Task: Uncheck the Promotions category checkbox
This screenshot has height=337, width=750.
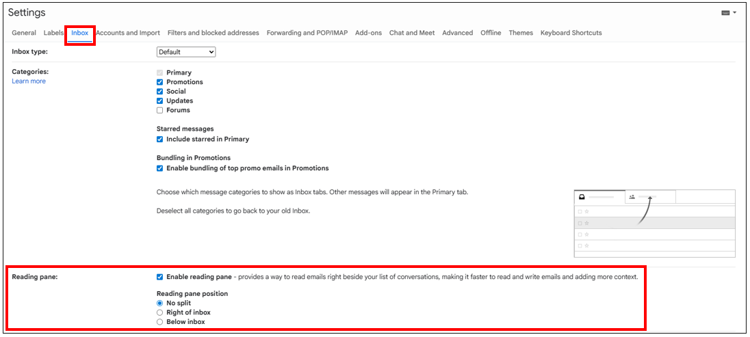Action: coord(160,82)
